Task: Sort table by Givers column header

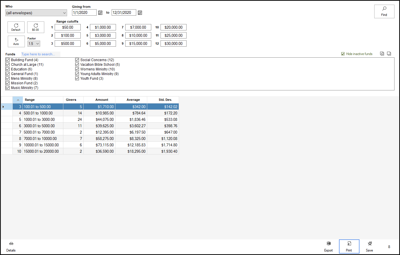Action: 73,100
